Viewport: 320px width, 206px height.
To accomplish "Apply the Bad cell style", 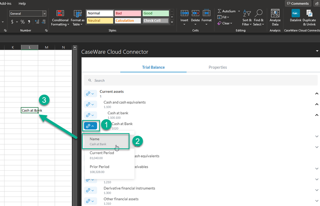I will [128, 13].
